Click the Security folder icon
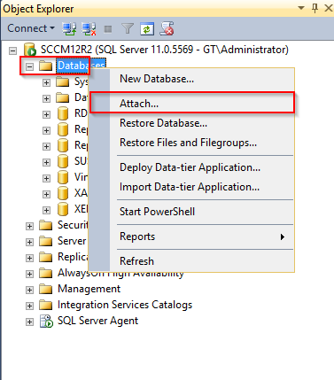 pyautogui.click(x=46, y=226)
